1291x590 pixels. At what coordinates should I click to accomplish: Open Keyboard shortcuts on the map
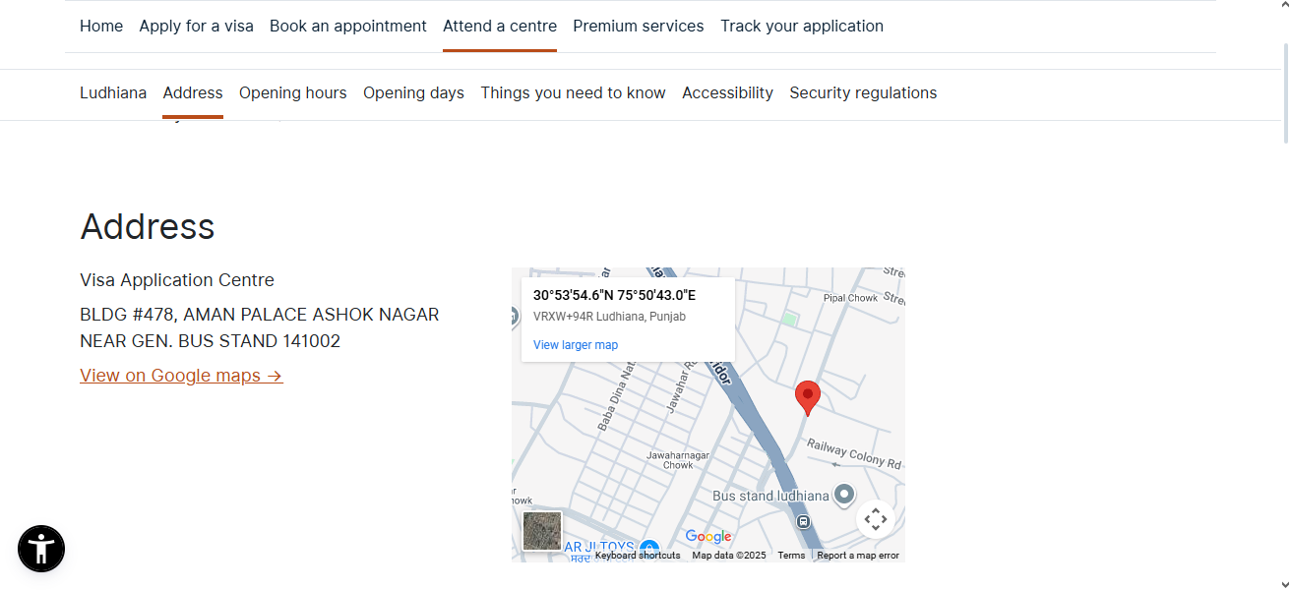(x=636, y=555)
